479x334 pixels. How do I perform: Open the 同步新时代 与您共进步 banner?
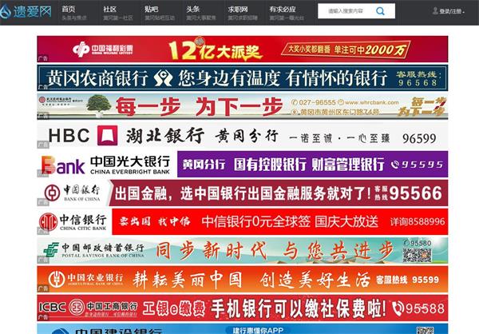click(243, 251)
